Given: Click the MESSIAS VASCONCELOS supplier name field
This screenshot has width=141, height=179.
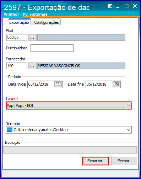Looking at the screenshot, I should (81, 66).
